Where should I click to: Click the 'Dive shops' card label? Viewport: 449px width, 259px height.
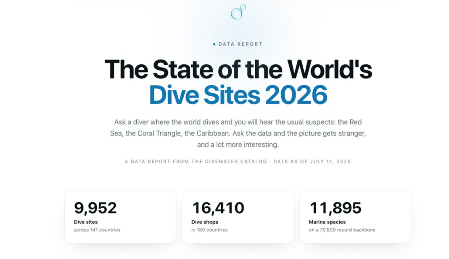205,222
